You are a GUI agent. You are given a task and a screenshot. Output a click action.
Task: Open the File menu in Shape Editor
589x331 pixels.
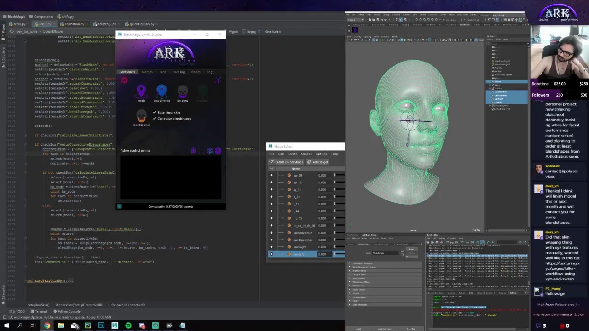coord(271,154)
